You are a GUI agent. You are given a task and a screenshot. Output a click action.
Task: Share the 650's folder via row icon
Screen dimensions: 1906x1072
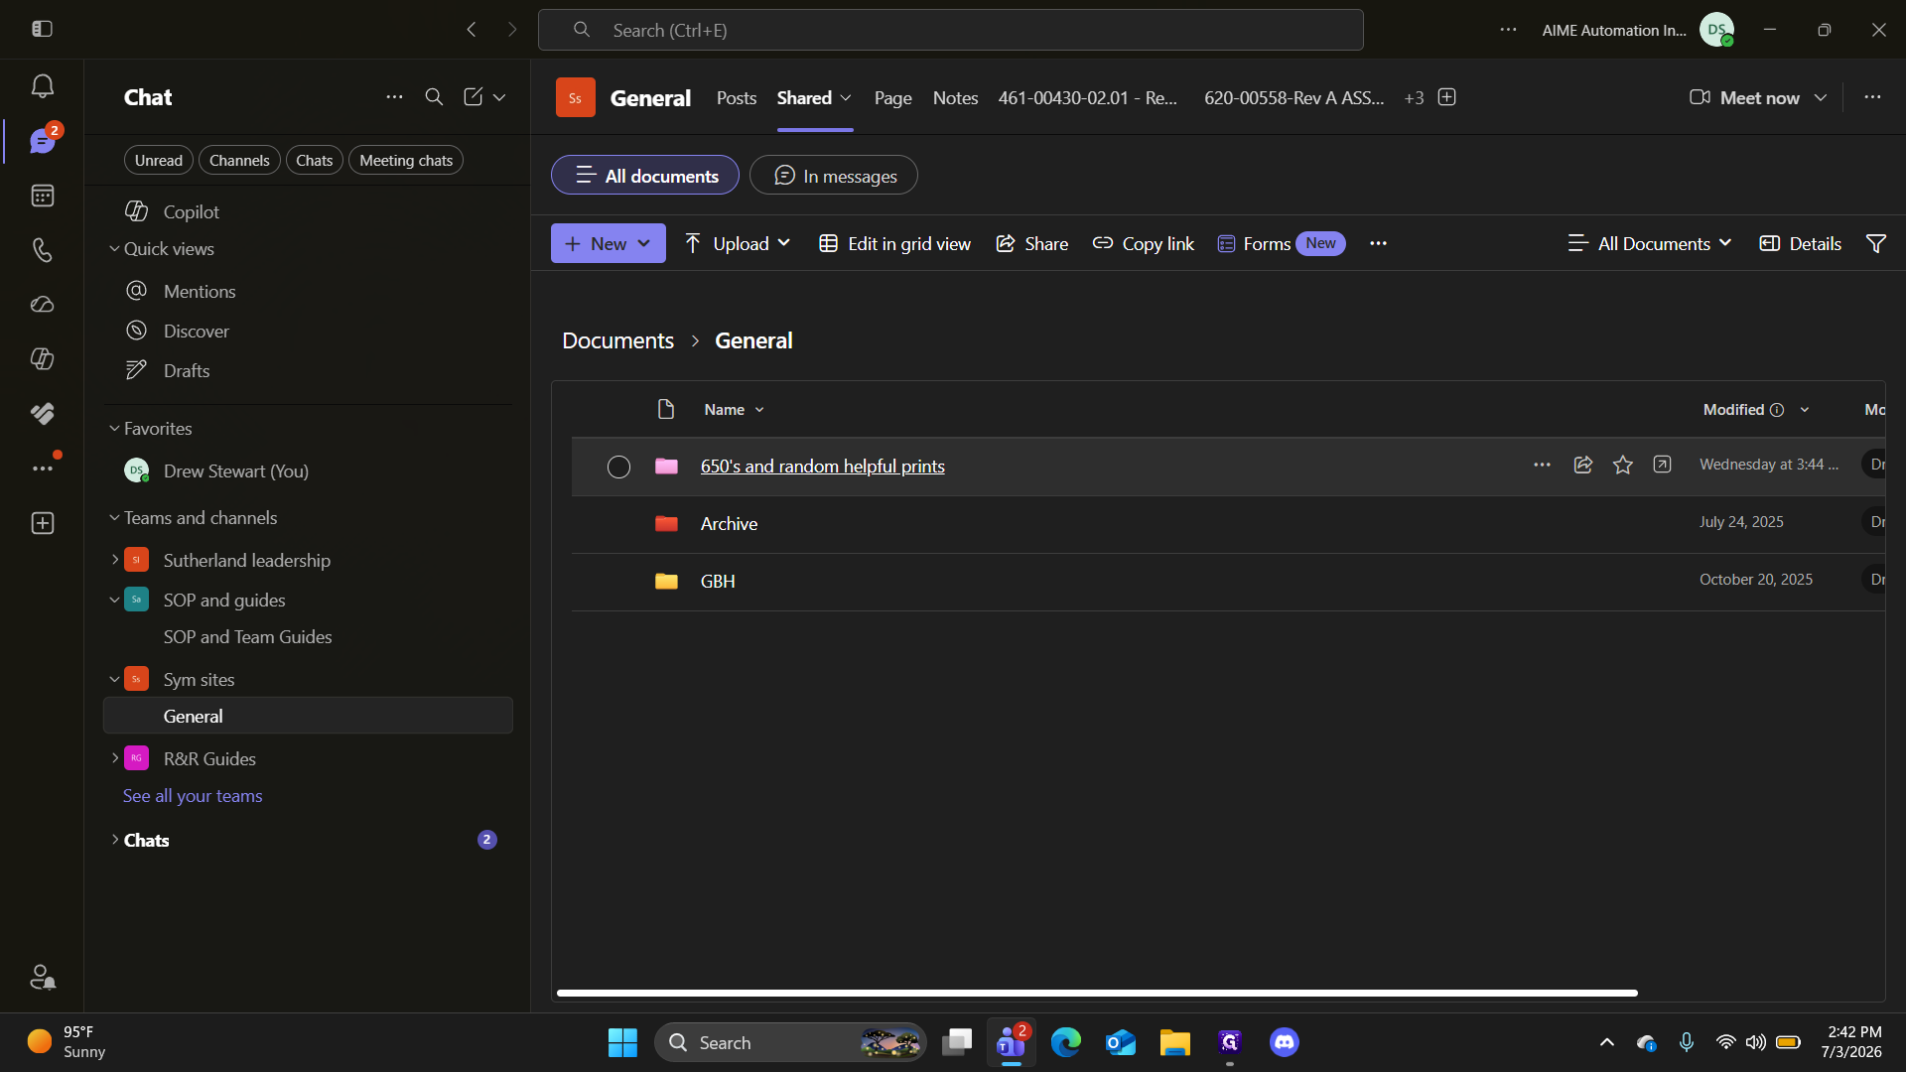click(1583, 465)
